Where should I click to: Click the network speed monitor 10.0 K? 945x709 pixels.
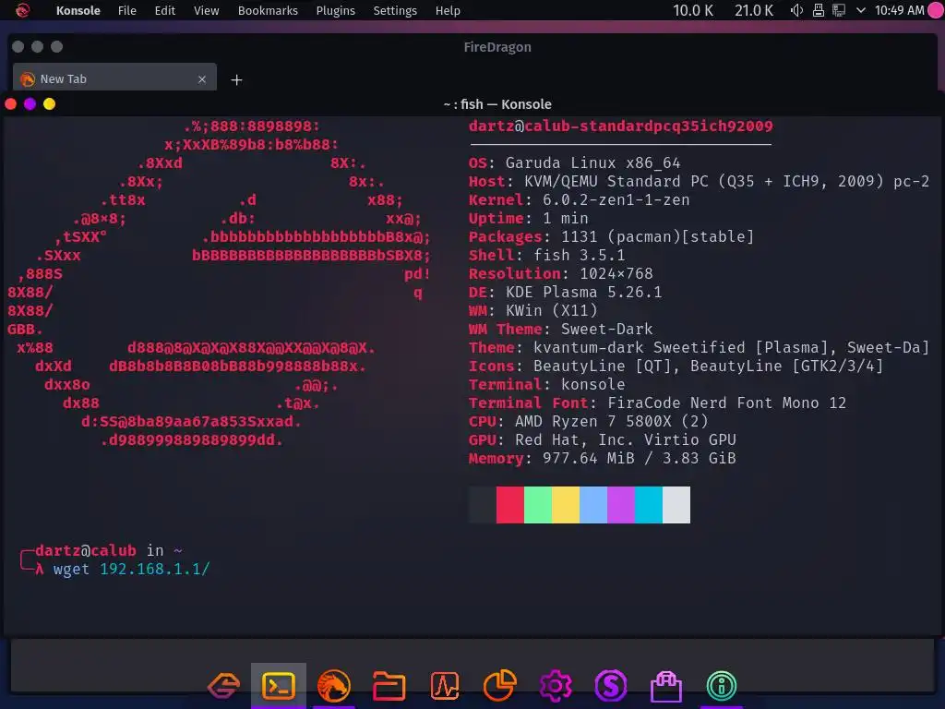coord(693,11)
